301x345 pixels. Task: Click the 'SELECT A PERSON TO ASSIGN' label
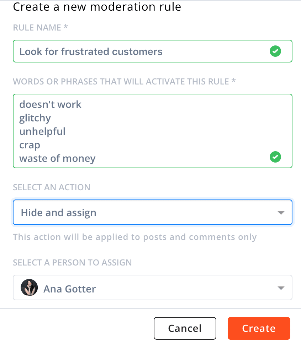point(72,263)
